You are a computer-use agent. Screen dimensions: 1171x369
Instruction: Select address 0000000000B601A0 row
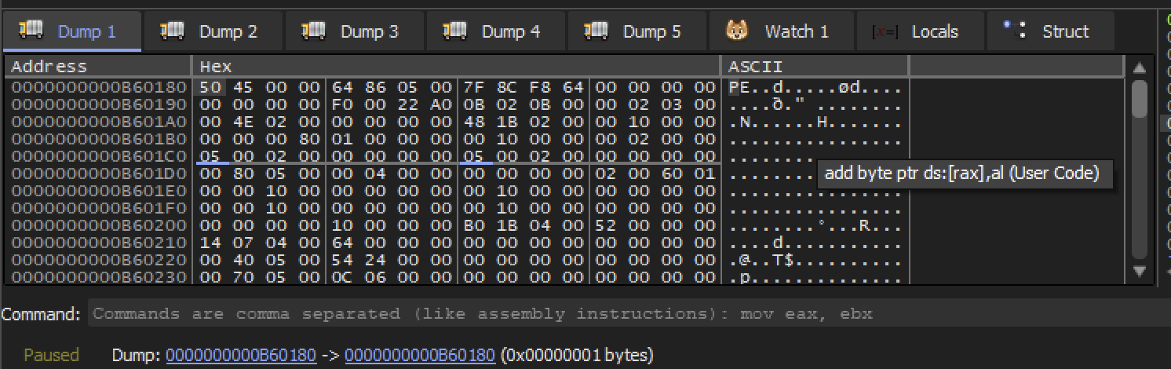98,122
